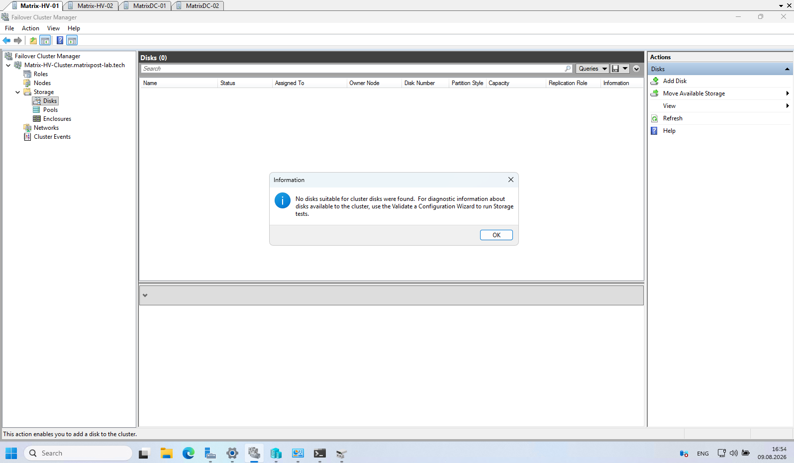Screen dimensions: 794x463
Task: Select Disks under Storage
Action: click(x=50, y=101)
